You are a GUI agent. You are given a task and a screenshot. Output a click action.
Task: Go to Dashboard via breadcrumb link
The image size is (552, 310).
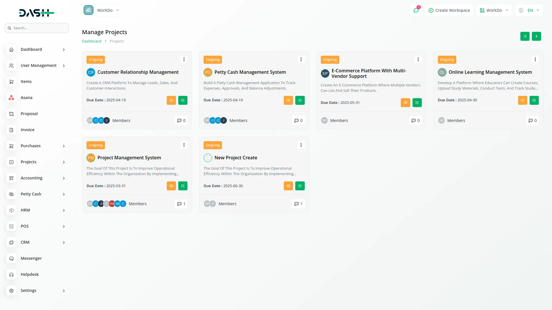[x=91, y=41]
